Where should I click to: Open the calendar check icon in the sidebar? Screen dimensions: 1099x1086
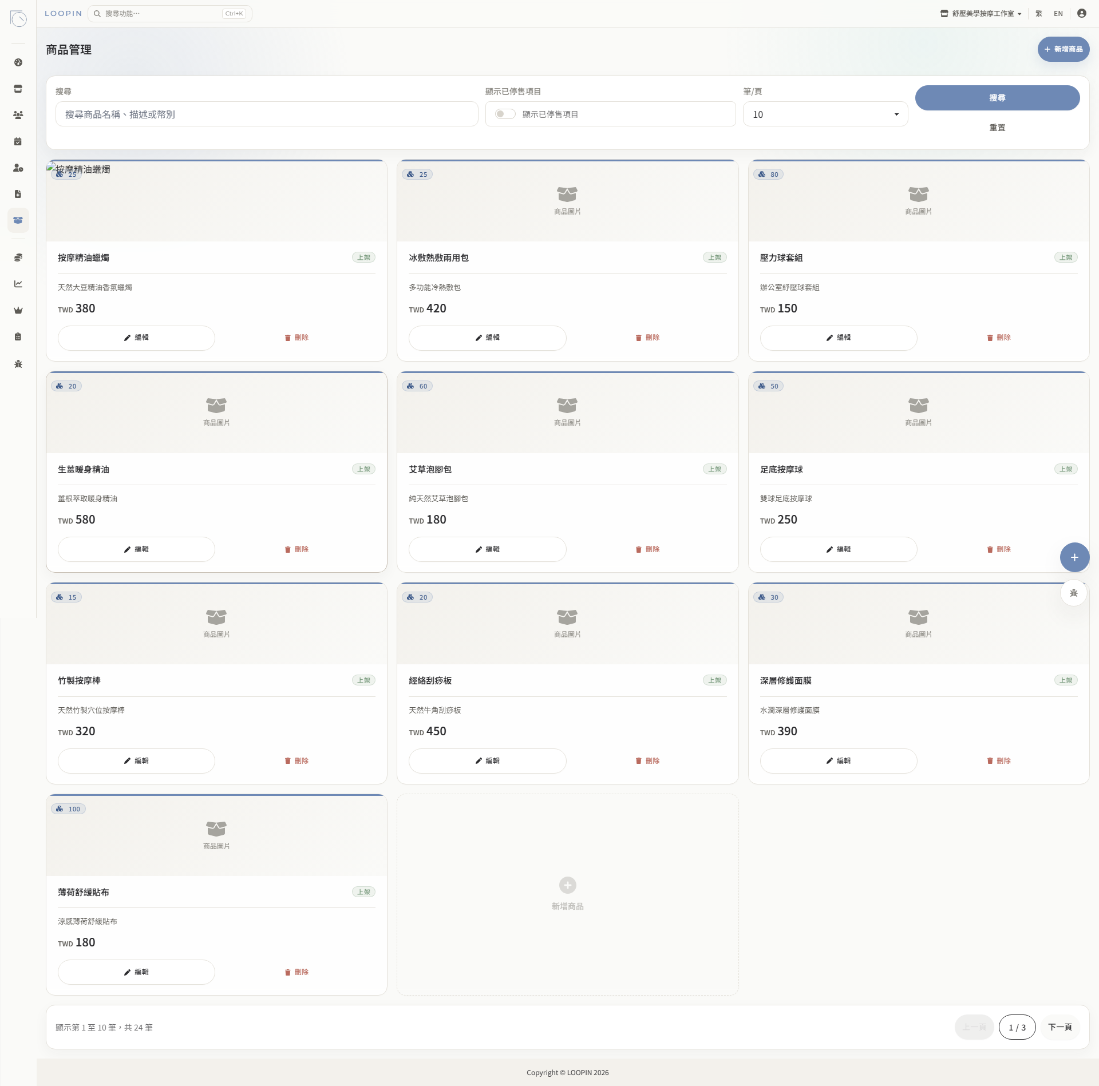pos(18,141)
